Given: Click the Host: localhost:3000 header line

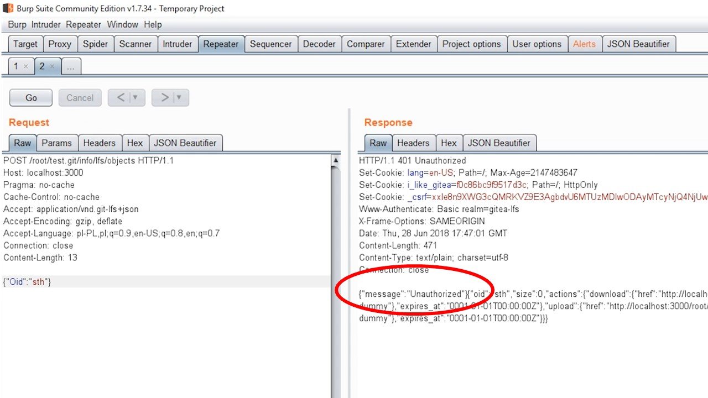Looking at the screenshot, I should [43, 173].
